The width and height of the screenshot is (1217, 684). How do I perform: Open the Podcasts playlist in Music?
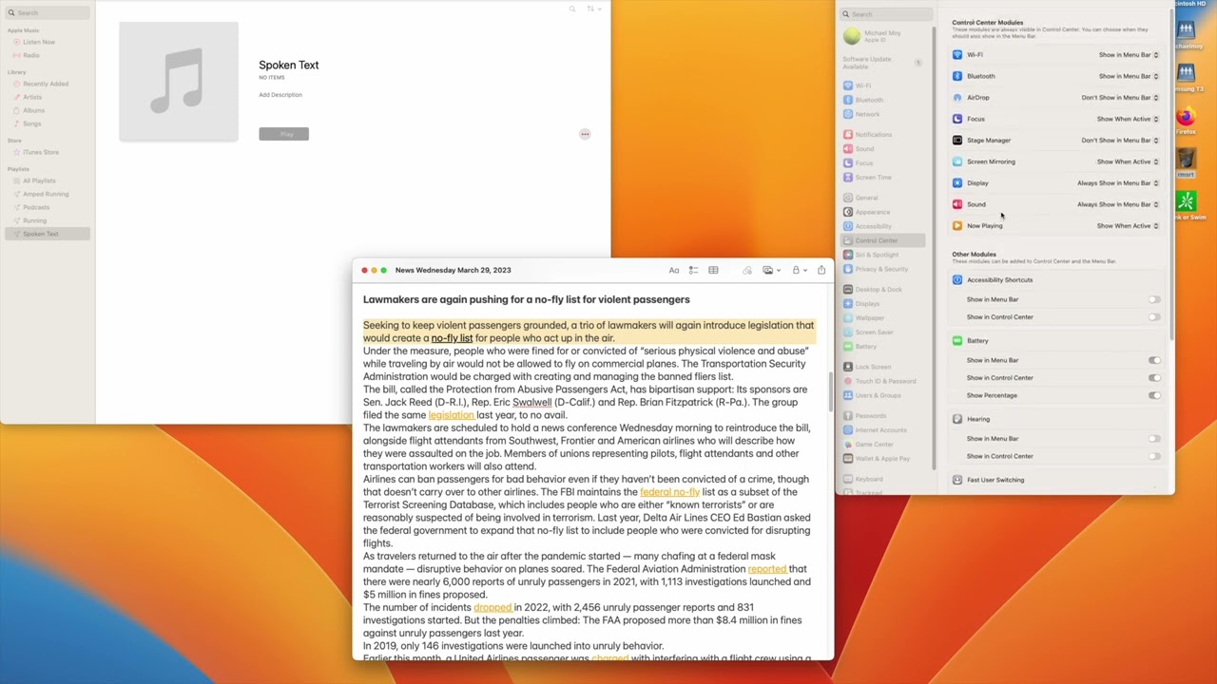(x=48, y=207)
